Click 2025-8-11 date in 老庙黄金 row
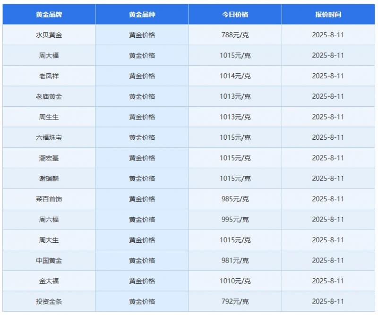Screen dimensions: 378x315 pos(328,96)
